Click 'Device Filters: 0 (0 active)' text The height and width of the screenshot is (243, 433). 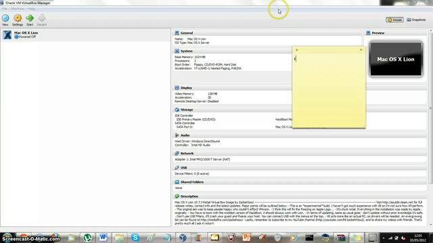192,174
